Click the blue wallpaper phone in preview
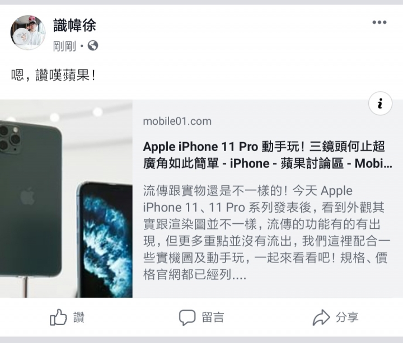 click(x=105, y=239)
